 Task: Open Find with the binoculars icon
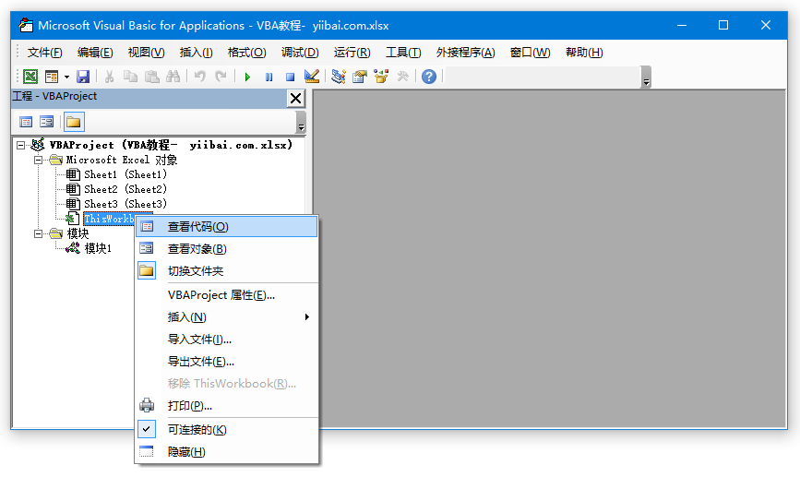click(173, 77)
